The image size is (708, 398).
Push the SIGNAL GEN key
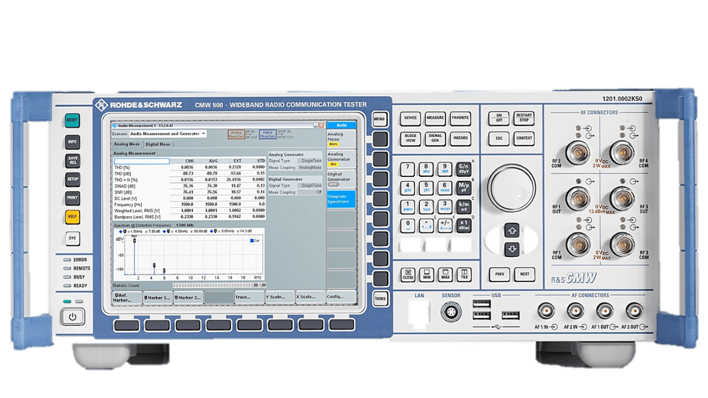[435, 138]
